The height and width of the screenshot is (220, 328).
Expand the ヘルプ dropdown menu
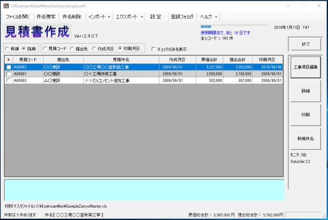[209, 17]
